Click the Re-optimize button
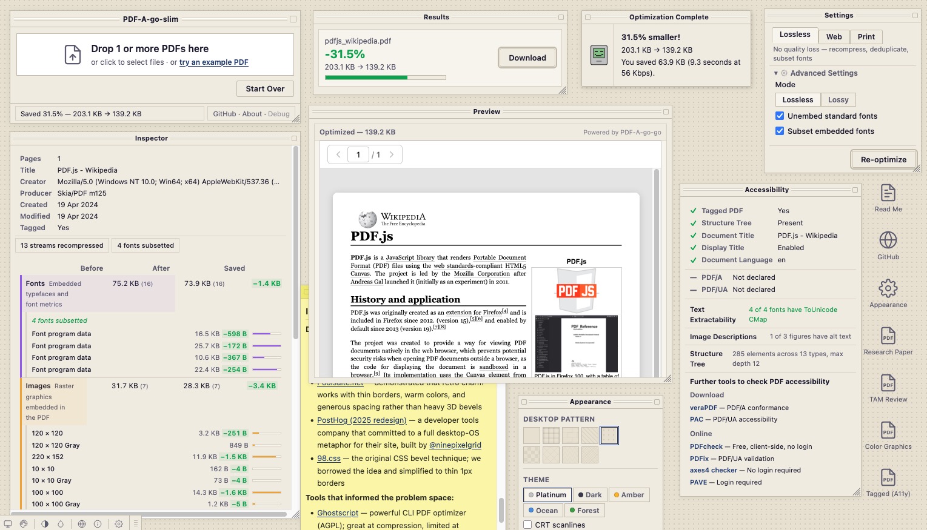 click(883, 160)
